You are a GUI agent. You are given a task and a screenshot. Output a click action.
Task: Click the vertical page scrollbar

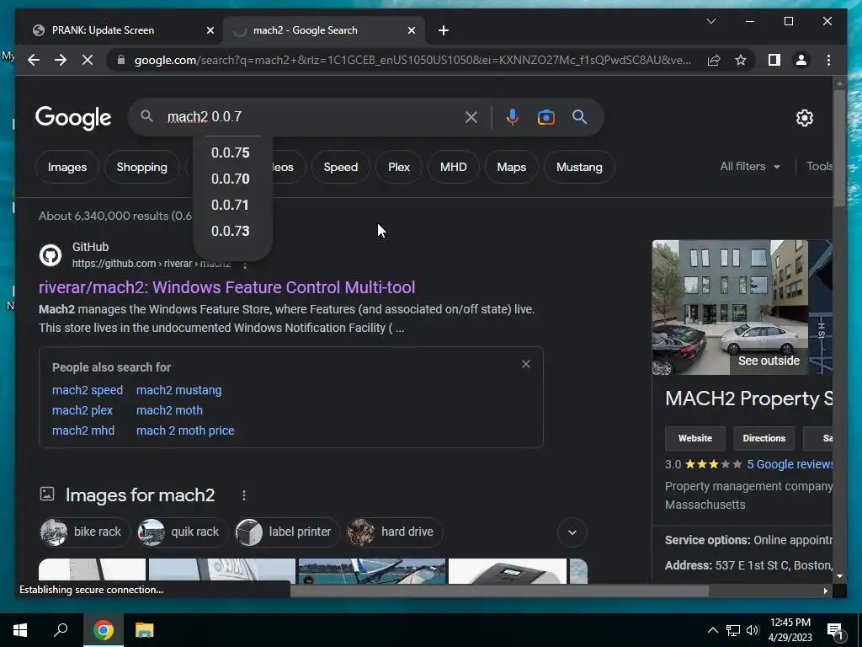(x=839, y=147)
